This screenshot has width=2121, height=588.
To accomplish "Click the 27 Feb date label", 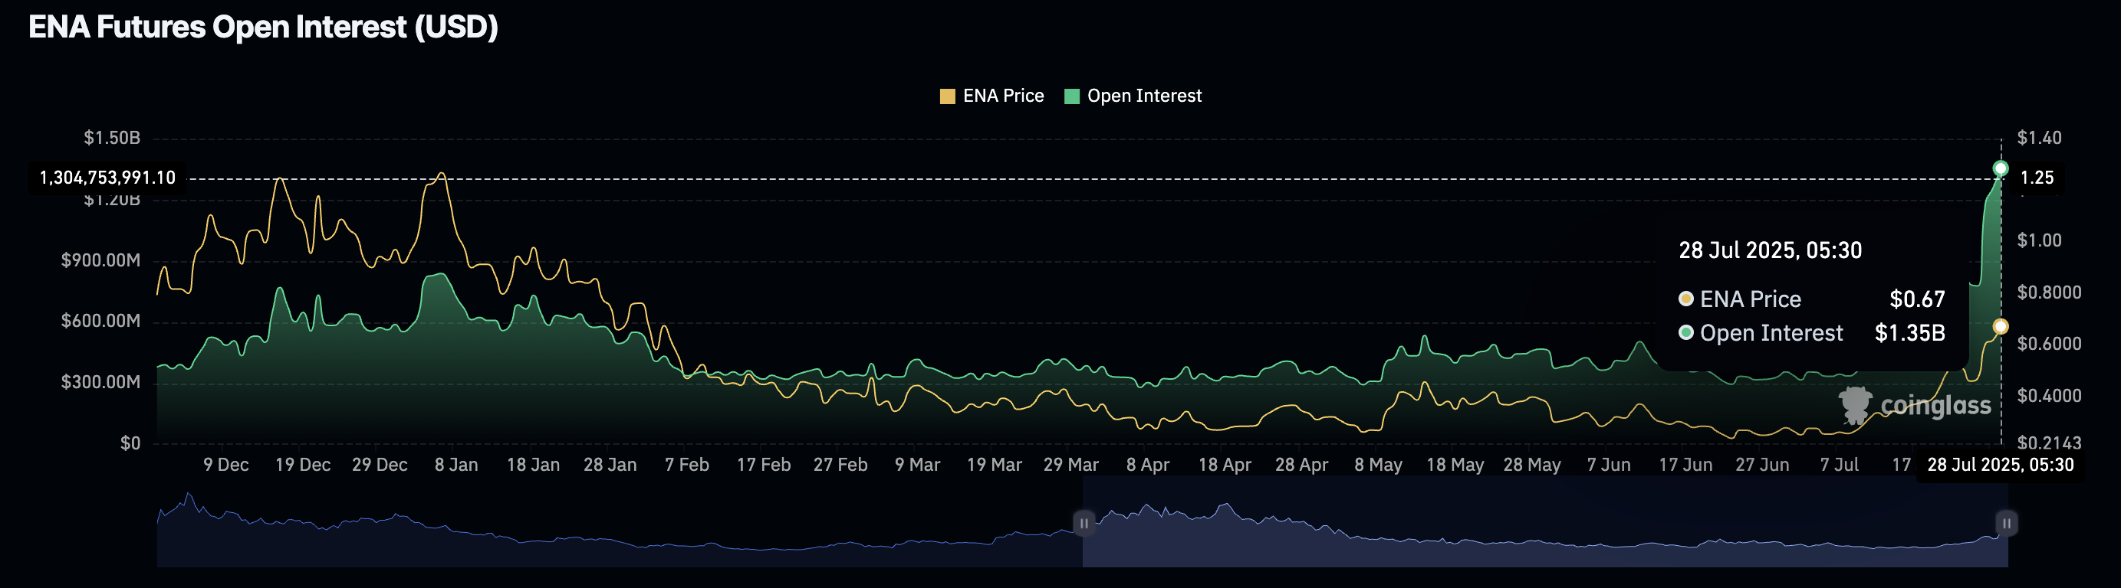I will pyautogui.click(x=840, y=465).
